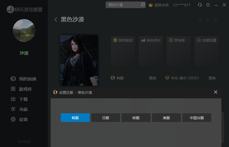The width and height of the screenshot is (229, 147).
Task: Click the search magnifier icon
Action: click(x=143, y=5)
